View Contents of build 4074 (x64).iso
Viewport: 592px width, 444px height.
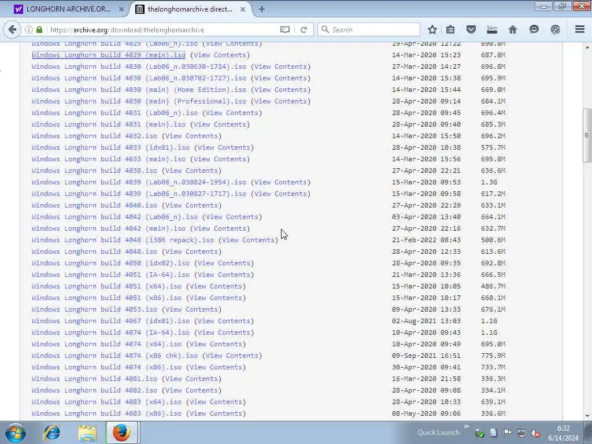pyautogui.click(x=216, y=344)
